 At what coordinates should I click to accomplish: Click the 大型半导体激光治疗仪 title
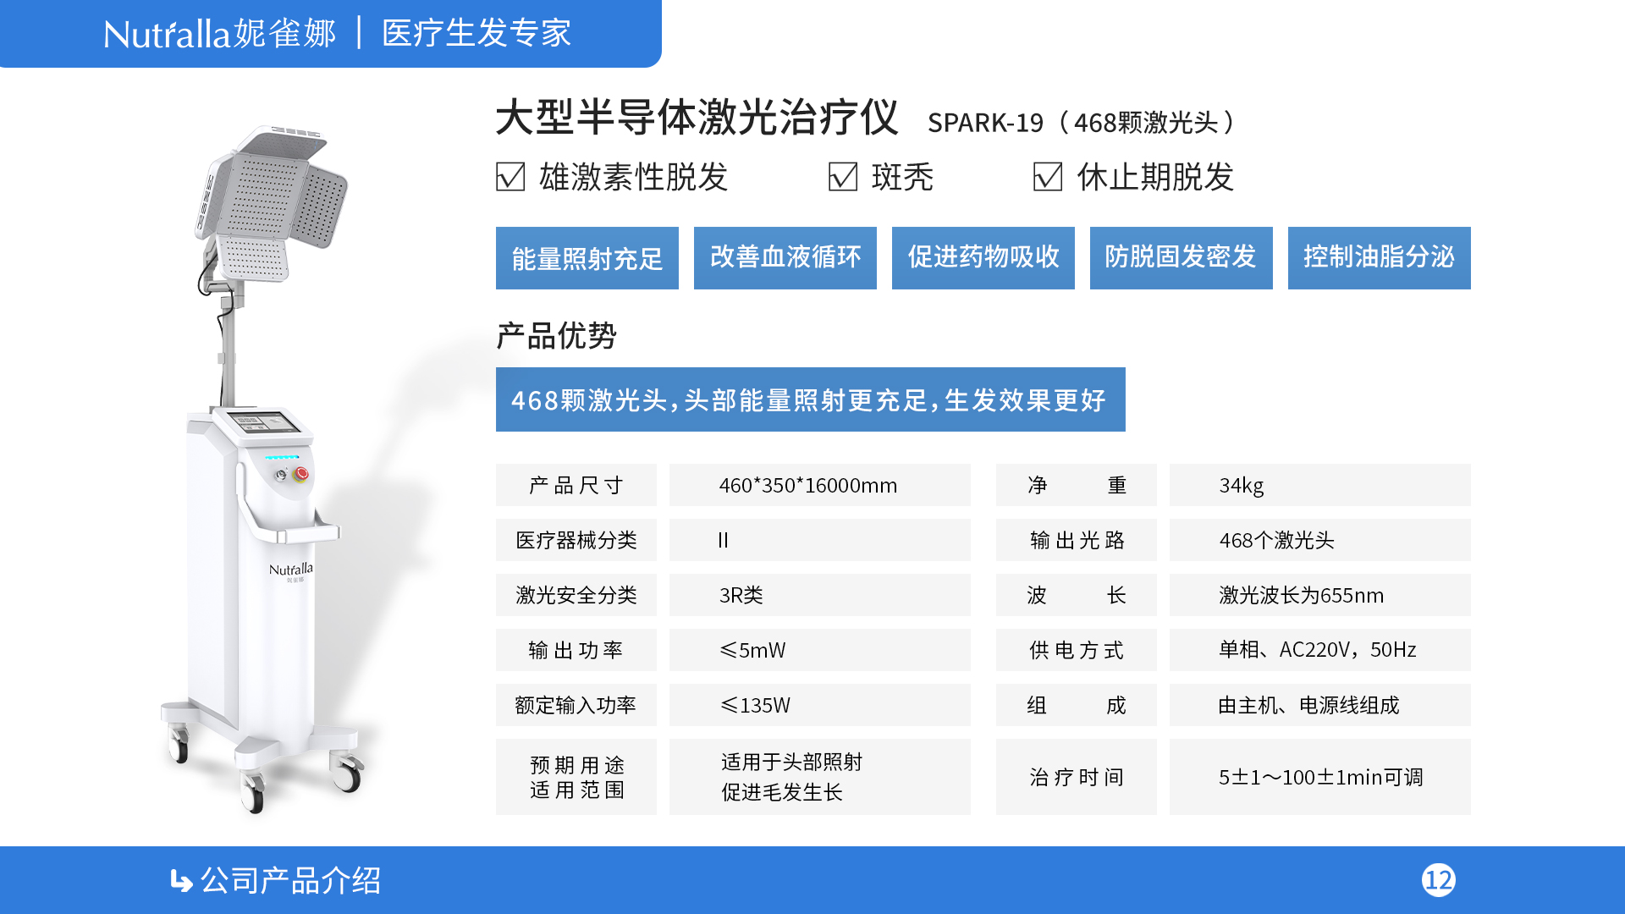[x=697, y=117]
